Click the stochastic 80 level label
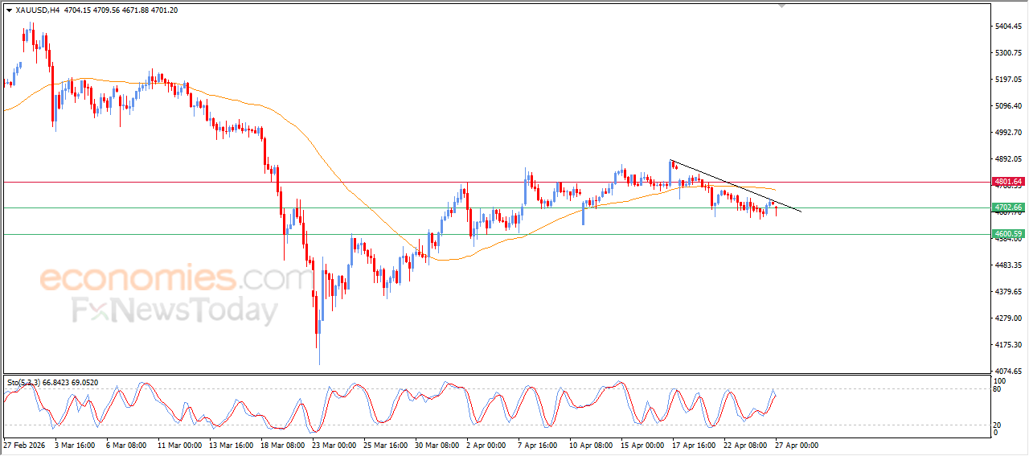 [998, 389]
